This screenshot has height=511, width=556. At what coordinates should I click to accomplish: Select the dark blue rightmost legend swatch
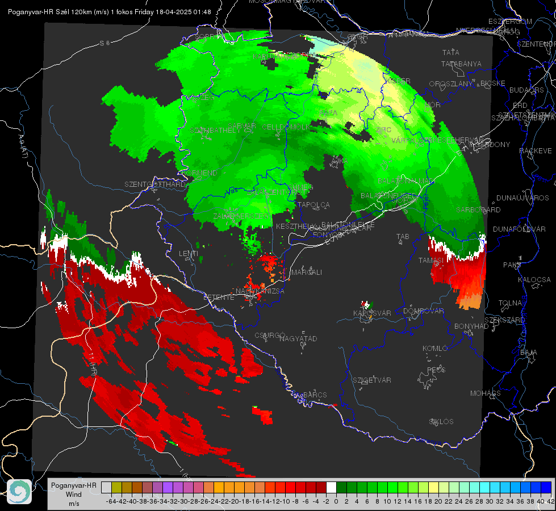[546, 487]
